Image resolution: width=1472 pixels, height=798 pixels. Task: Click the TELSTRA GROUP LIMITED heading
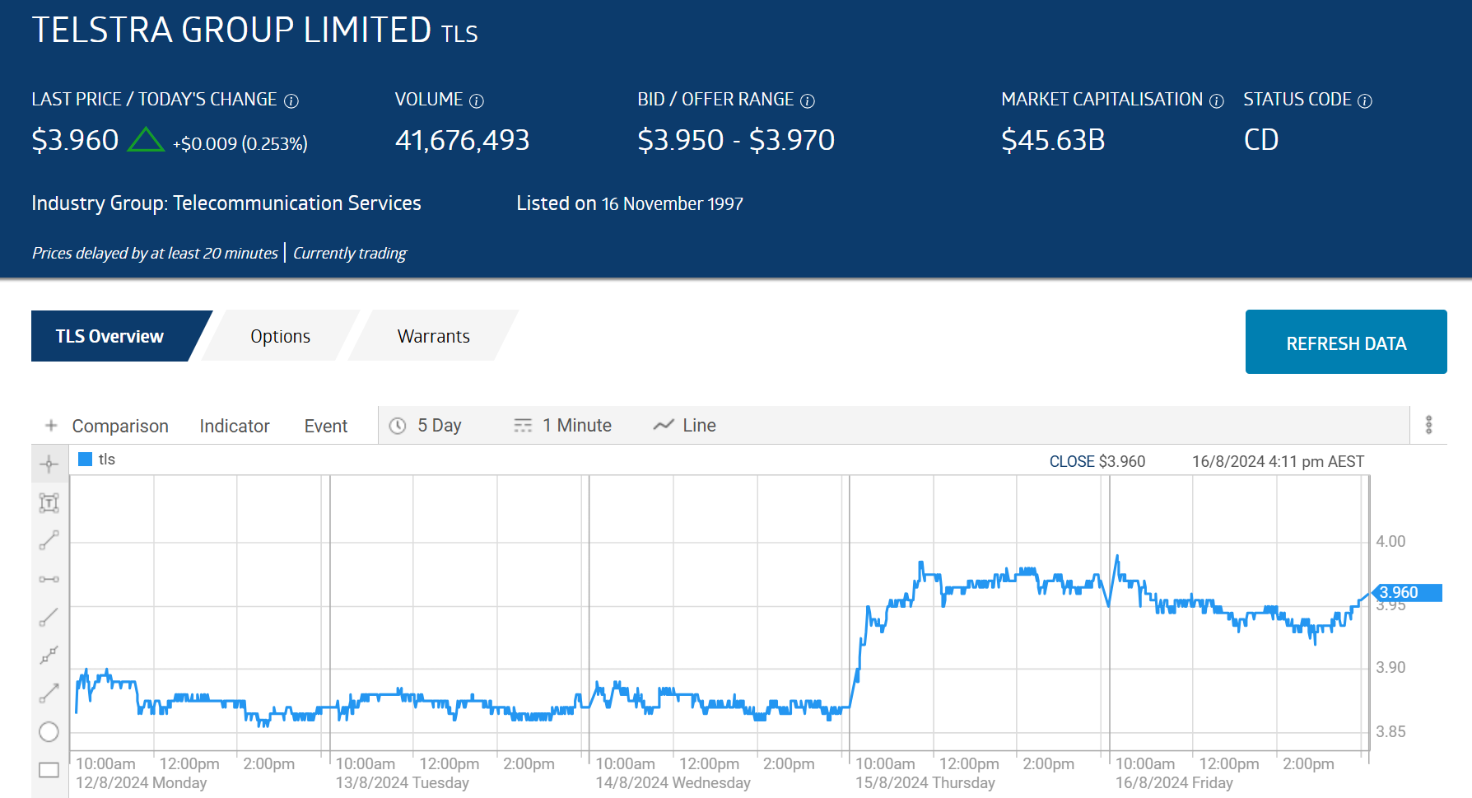pos(231,30)
